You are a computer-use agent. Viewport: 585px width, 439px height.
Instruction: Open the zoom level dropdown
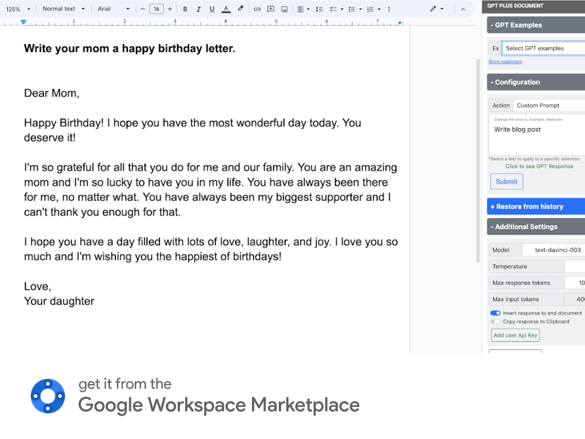click(x=16, y=9)
